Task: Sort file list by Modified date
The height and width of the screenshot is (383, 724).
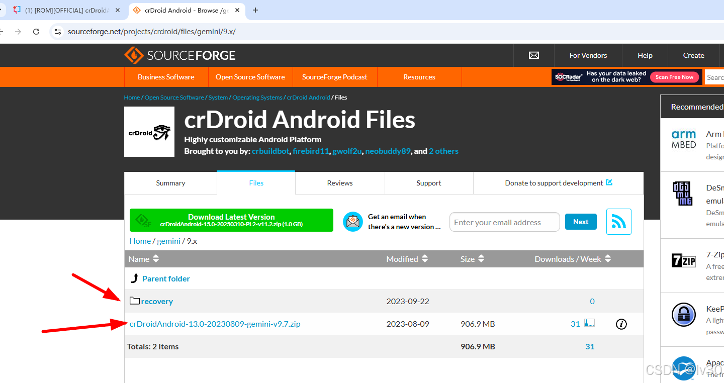Action: click(x=407, y=259)
